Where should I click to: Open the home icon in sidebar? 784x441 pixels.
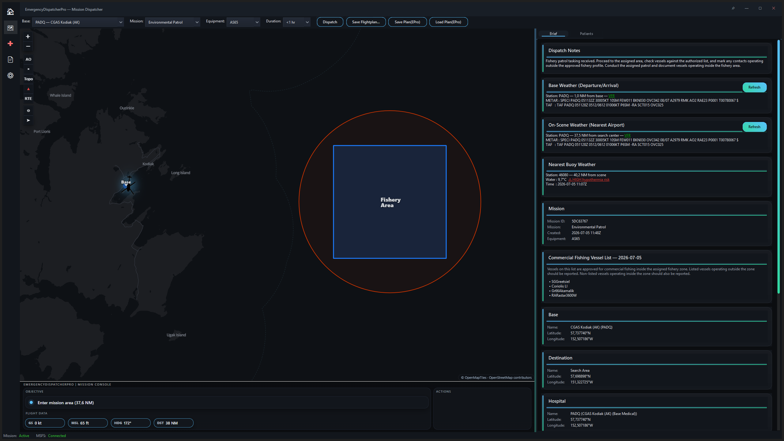pos(10,12)
